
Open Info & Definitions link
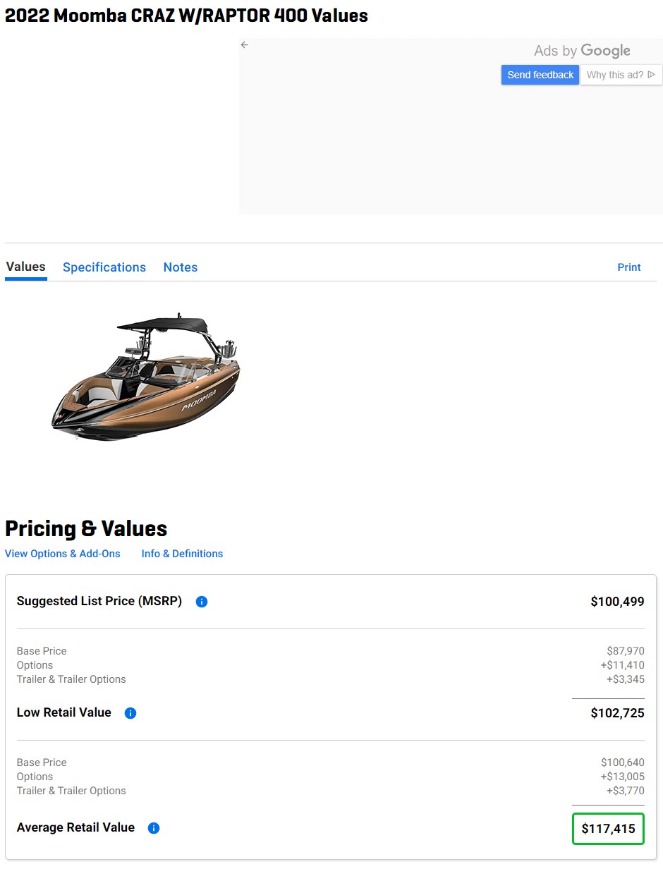182,554
